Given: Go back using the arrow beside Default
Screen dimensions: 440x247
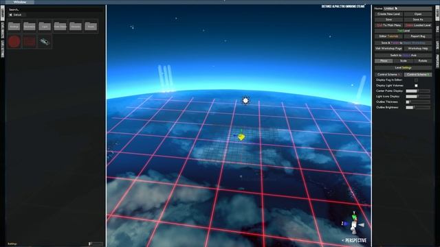Looking at the screenshot, I should (x=10, y=14).
